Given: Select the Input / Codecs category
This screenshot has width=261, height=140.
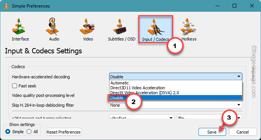Looking at the screenshot, I should pyautogui.click(x=155, y=30).
